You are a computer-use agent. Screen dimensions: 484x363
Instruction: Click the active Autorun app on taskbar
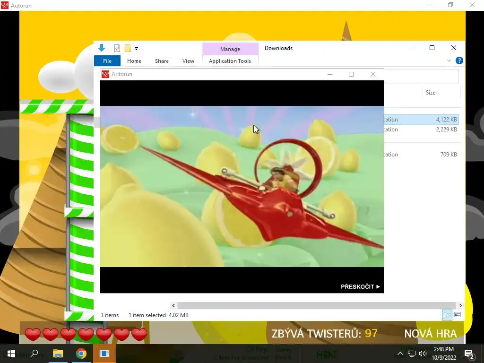point(104,354)
